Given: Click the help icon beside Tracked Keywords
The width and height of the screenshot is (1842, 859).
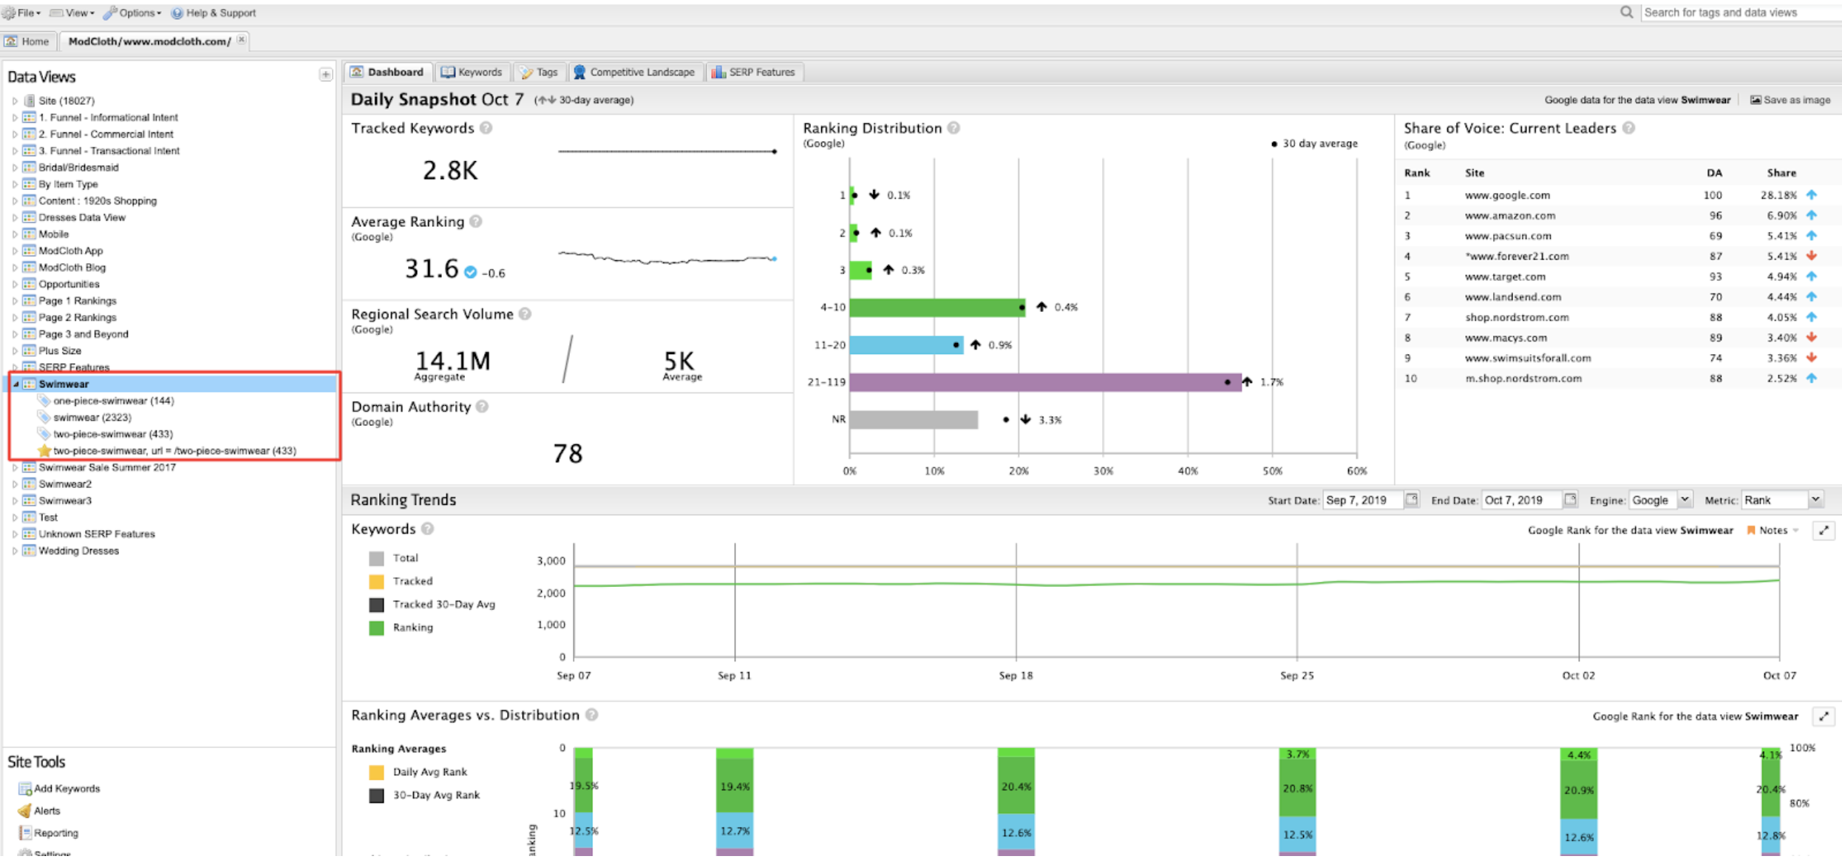Looking at the screenshot, I should click(486, 128).
